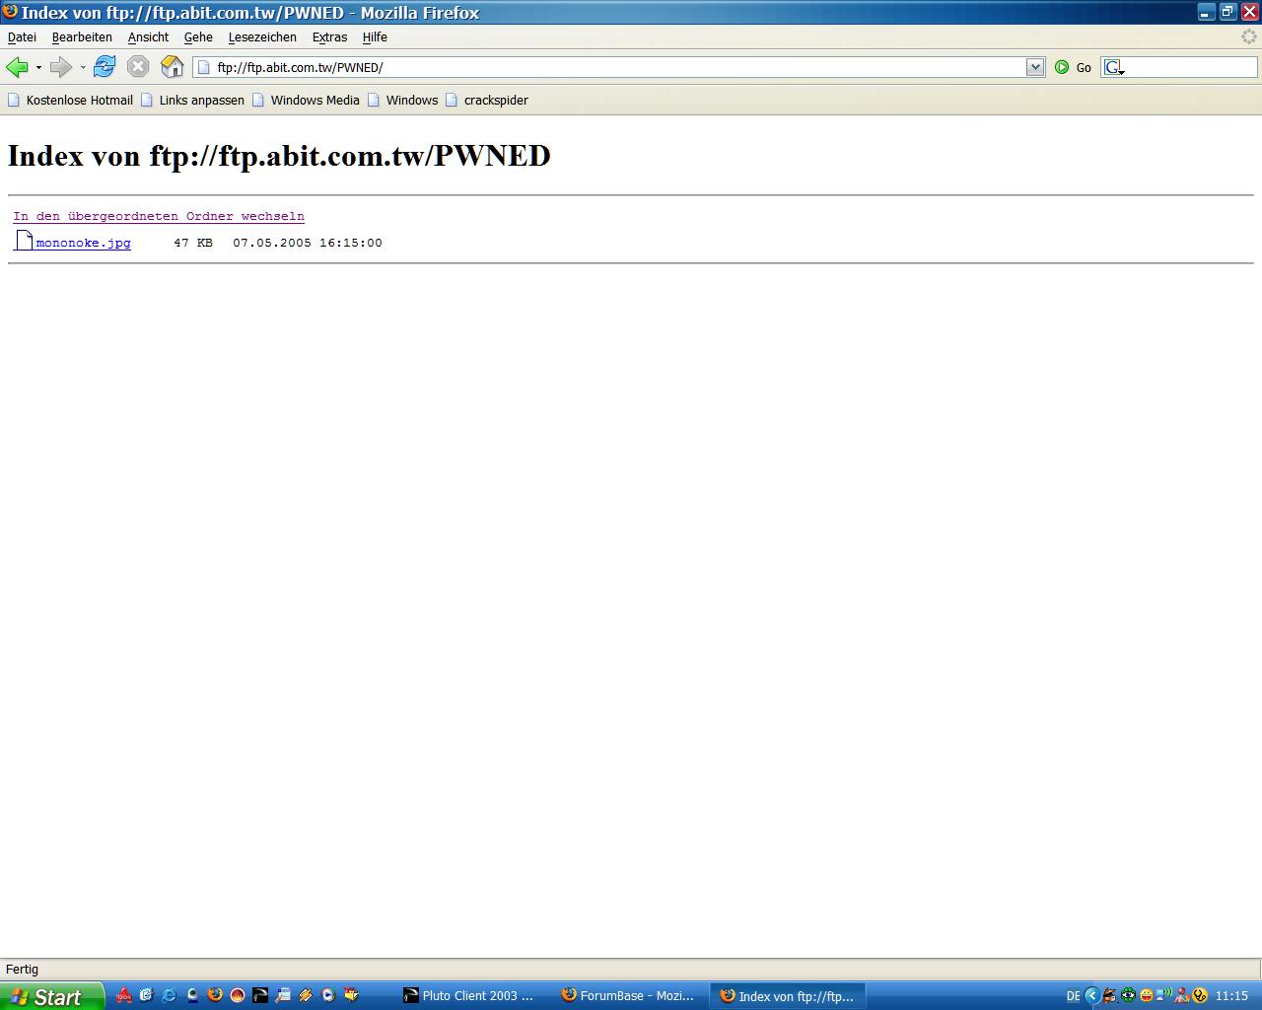The image size is (1262, 1010).
Task: Click the file icon beside mononoke.jpg
Action: (x=24, y=241)
